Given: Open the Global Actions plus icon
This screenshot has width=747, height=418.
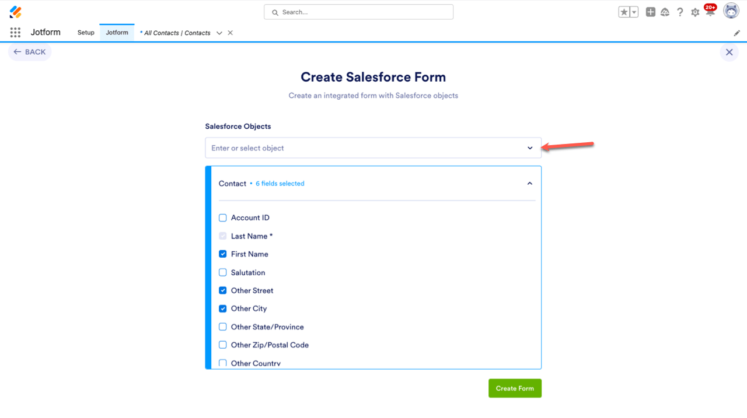Looking at the screenshot, I should click(x=651, y=12).
